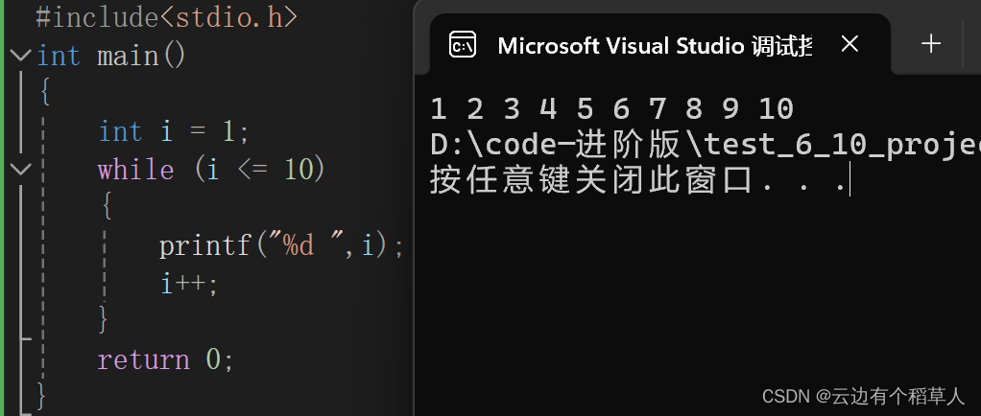Close the Microsoft Visual Studio debug console tab

click(x=849, y=44)
